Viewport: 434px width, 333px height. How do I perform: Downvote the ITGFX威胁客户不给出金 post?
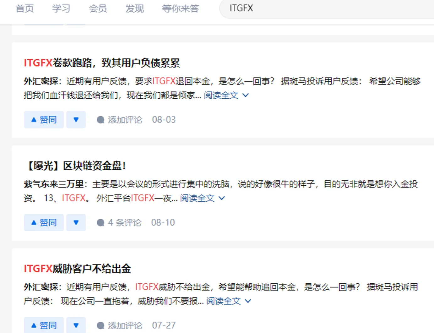(x=76, y=325)
